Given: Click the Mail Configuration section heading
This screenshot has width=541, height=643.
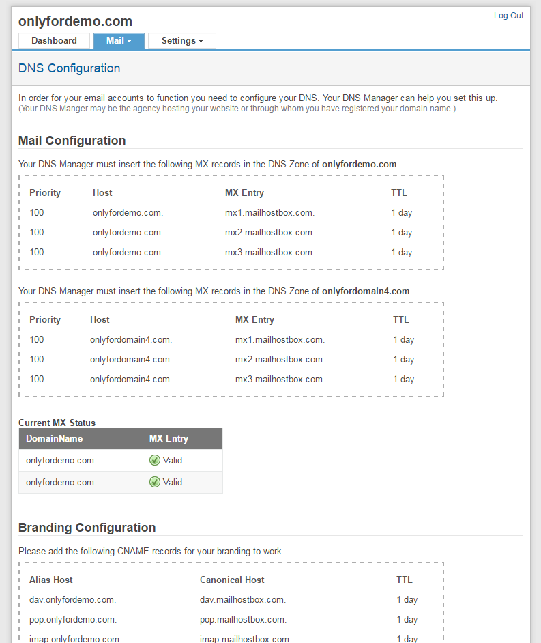Looking at the screenshot, I should point(72,141).
